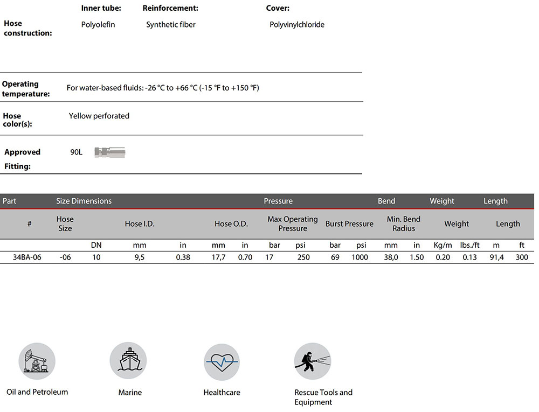Click the 90L fitting image

109,152
